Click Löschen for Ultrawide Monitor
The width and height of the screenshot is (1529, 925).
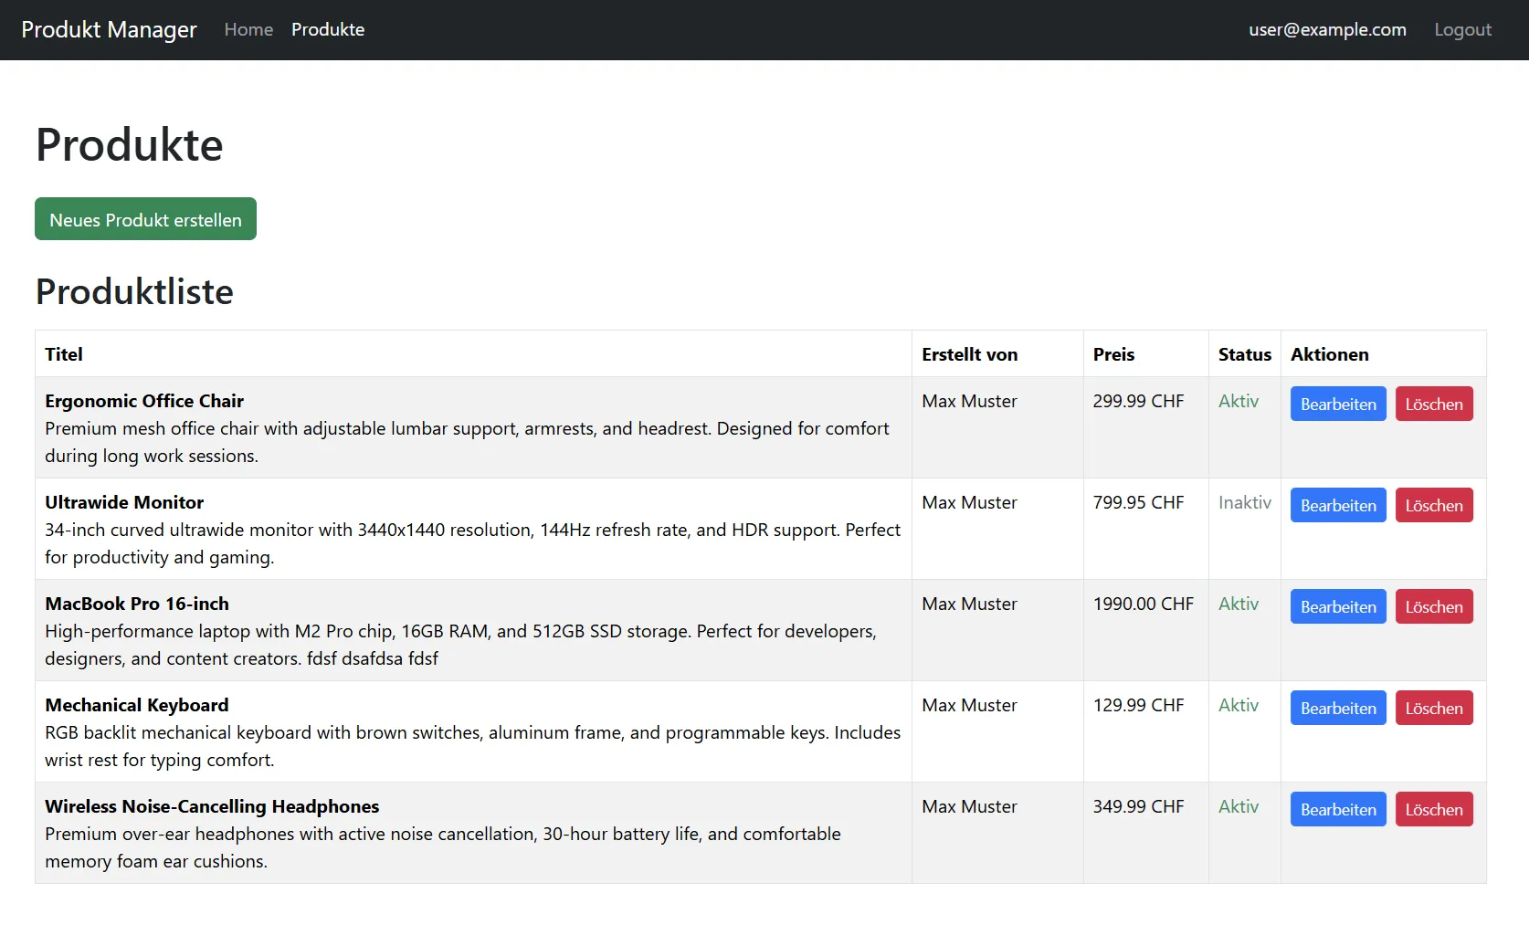pos(1433,505)
